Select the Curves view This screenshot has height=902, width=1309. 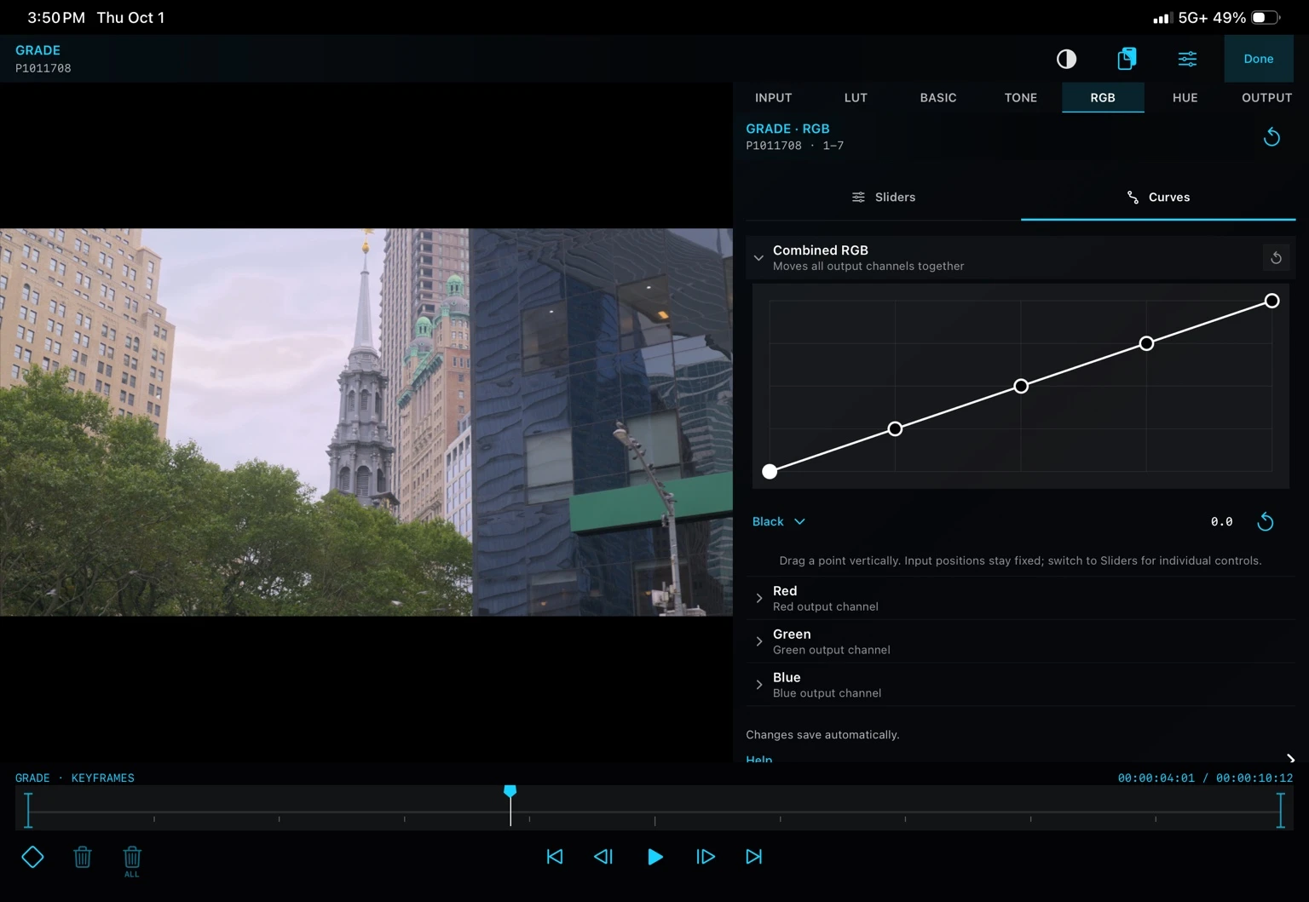[x=1158, y=197]
